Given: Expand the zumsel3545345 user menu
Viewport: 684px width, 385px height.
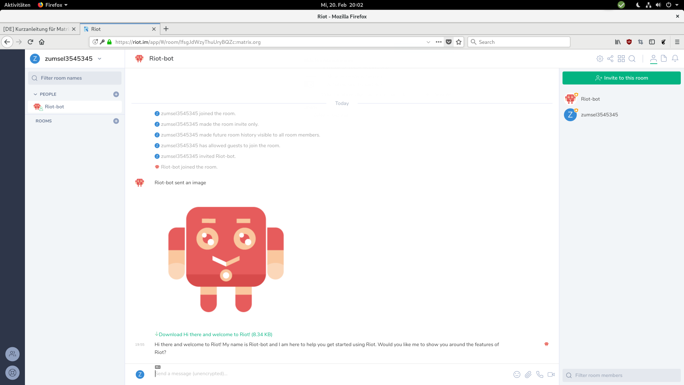Looking at the screenshot, I should (x=100, y=59).
